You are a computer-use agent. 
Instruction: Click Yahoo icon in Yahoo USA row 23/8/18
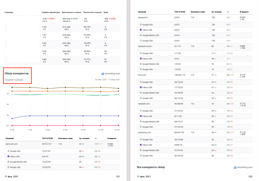click(141, 145)
